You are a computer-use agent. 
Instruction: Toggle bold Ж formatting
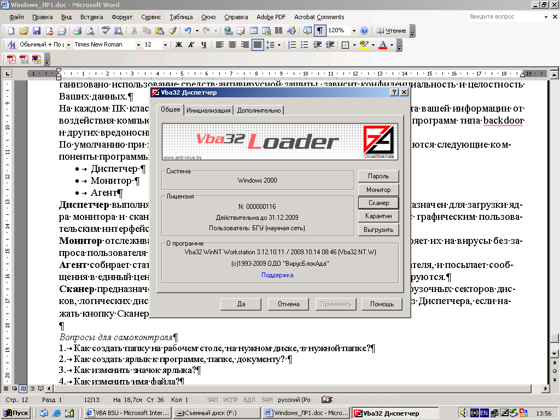click(x=179, y=45)
